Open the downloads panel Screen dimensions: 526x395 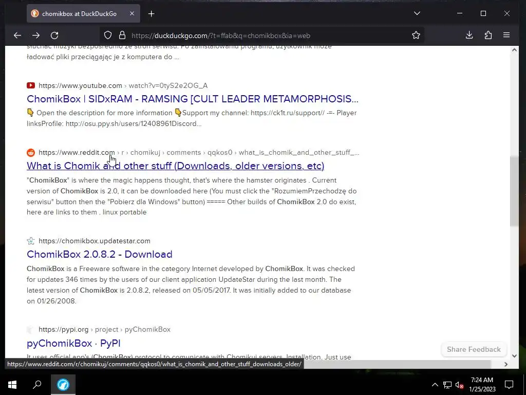(x=469, y=35)
